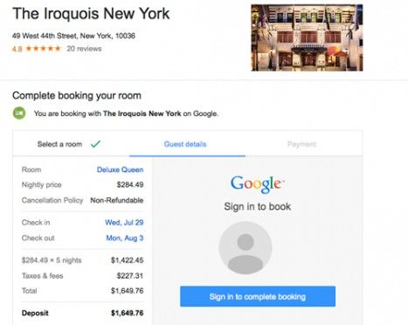Open the Guest details tab
Image resolution: width=408 pixels, height=325 pixels.
click(x=185, y=144)
